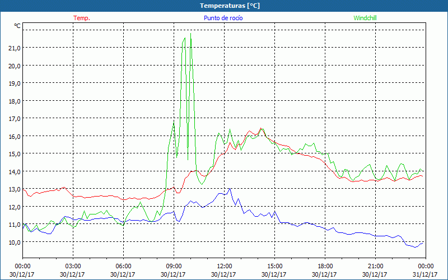448x280 pixels.
Task: Click the 16,0 y-axis value
Action: (15, 136)
